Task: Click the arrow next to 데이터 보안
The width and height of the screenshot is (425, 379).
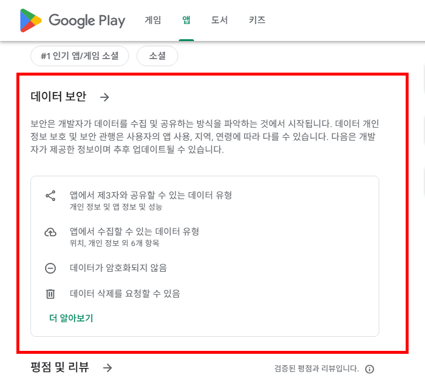Action: click(104, 97)
